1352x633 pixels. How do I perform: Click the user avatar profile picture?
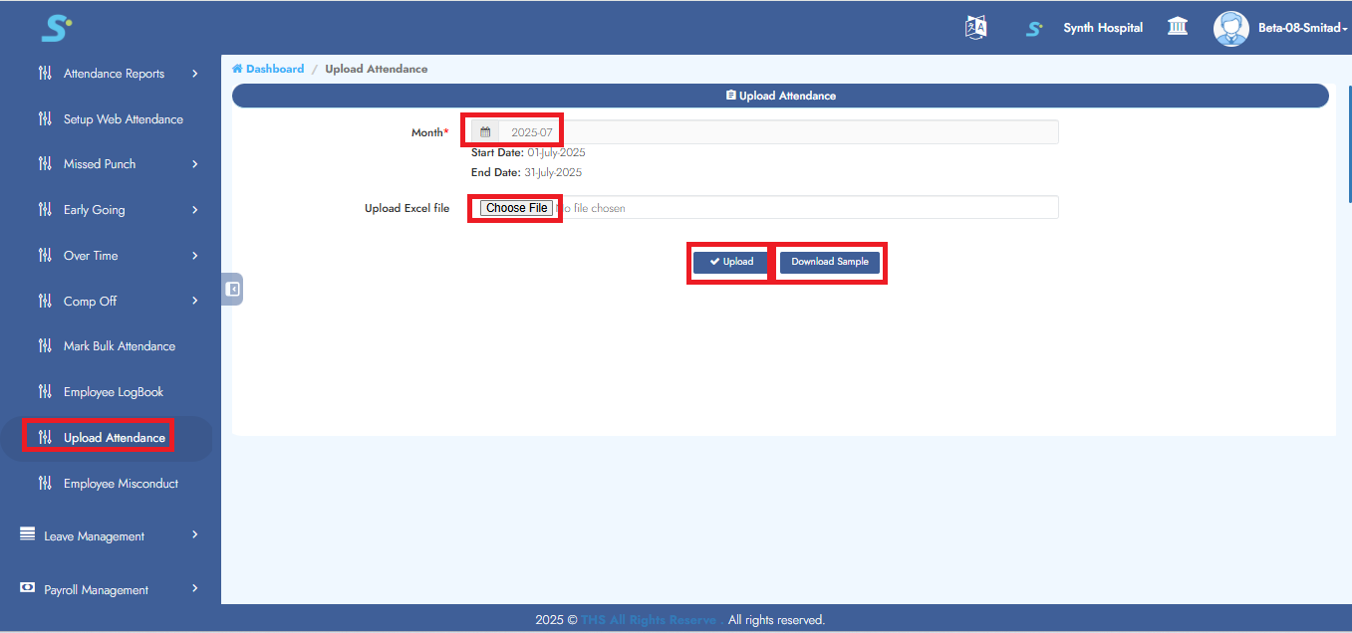[x=1230, y=28]
